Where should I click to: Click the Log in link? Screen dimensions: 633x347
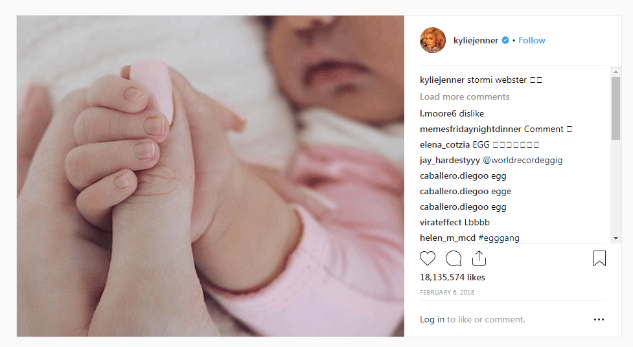tap(432, 320)
